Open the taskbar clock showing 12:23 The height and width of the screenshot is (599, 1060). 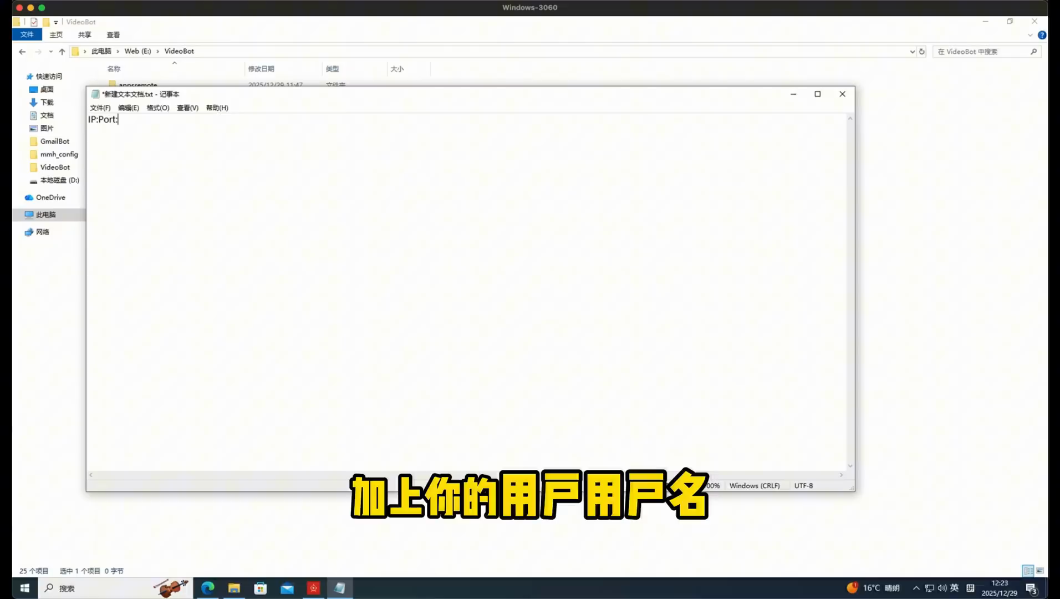(x=1000, y=588)
